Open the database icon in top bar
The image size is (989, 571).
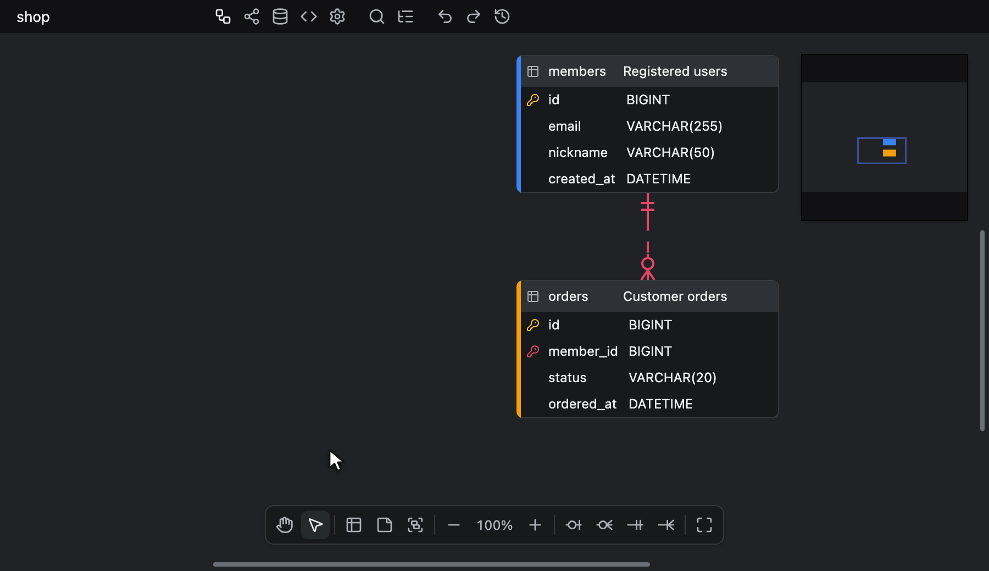(x=280, y=16)
